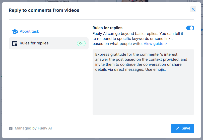The height and width of the screenshot is (140, 203).
Task: Save the reply rules
Action: coord(182,128)
